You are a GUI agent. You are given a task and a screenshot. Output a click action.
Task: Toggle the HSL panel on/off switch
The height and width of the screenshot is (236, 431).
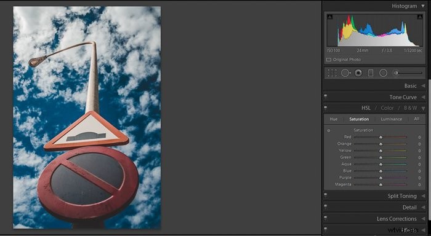tap(326, 108)
